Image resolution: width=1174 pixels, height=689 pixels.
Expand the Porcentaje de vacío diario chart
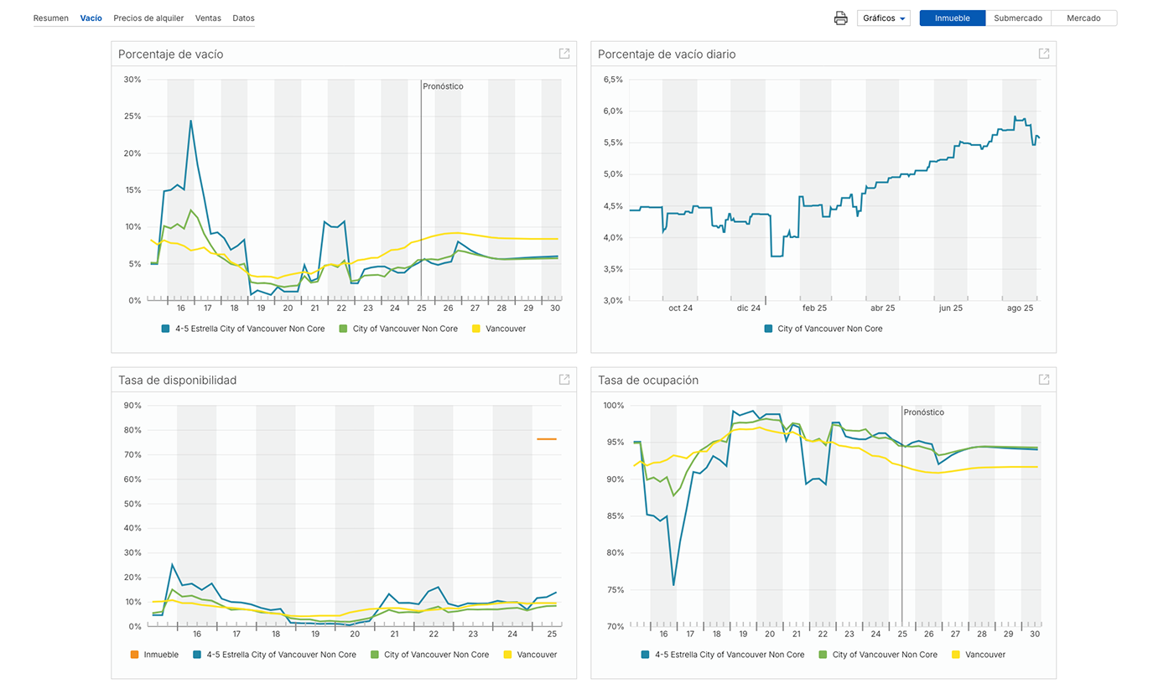tap(1044, 54)
